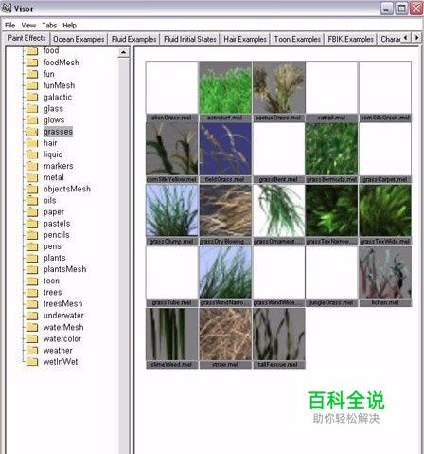
Task: Switch to the Fluid Examples tab
Action: pyautogui.click(x=134, y=39)
